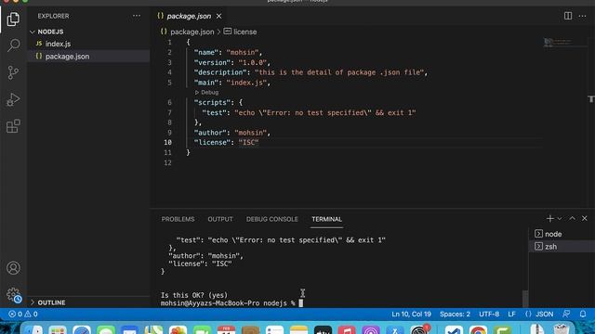Maximize the panel size
595x334 pixels.
[573, 219]
